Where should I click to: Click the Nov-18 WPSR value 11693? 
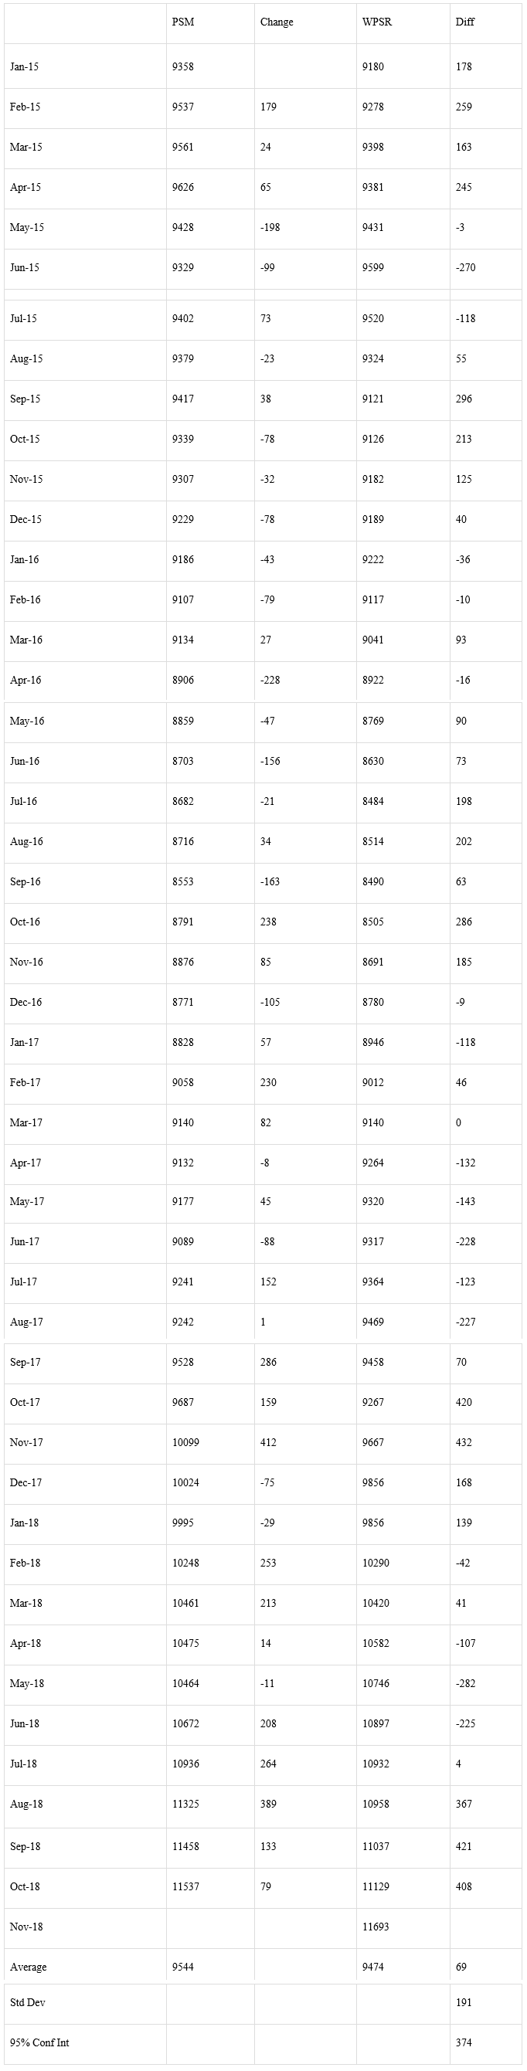tap(376, 1927)
